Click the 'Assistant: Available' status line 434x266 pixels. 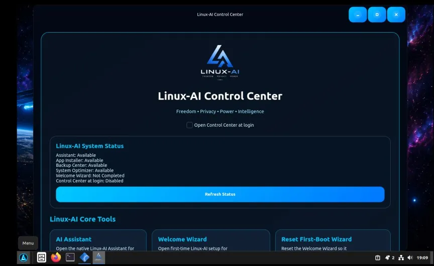point(76,155)
